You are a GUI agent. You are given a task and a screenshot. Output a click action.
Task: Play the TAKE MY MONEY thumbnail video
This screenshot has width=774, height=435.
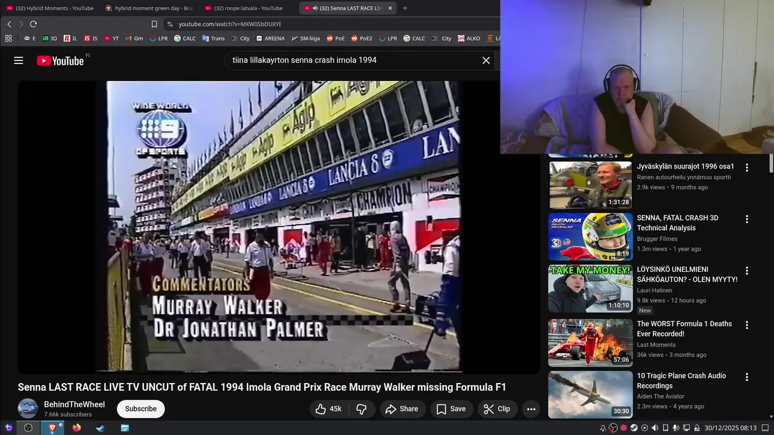coord(590,288)
